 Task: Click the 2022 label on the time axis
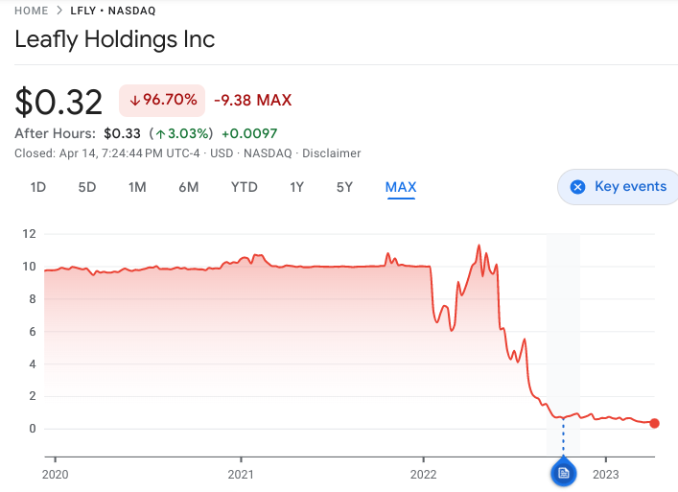tap(424, 473)
